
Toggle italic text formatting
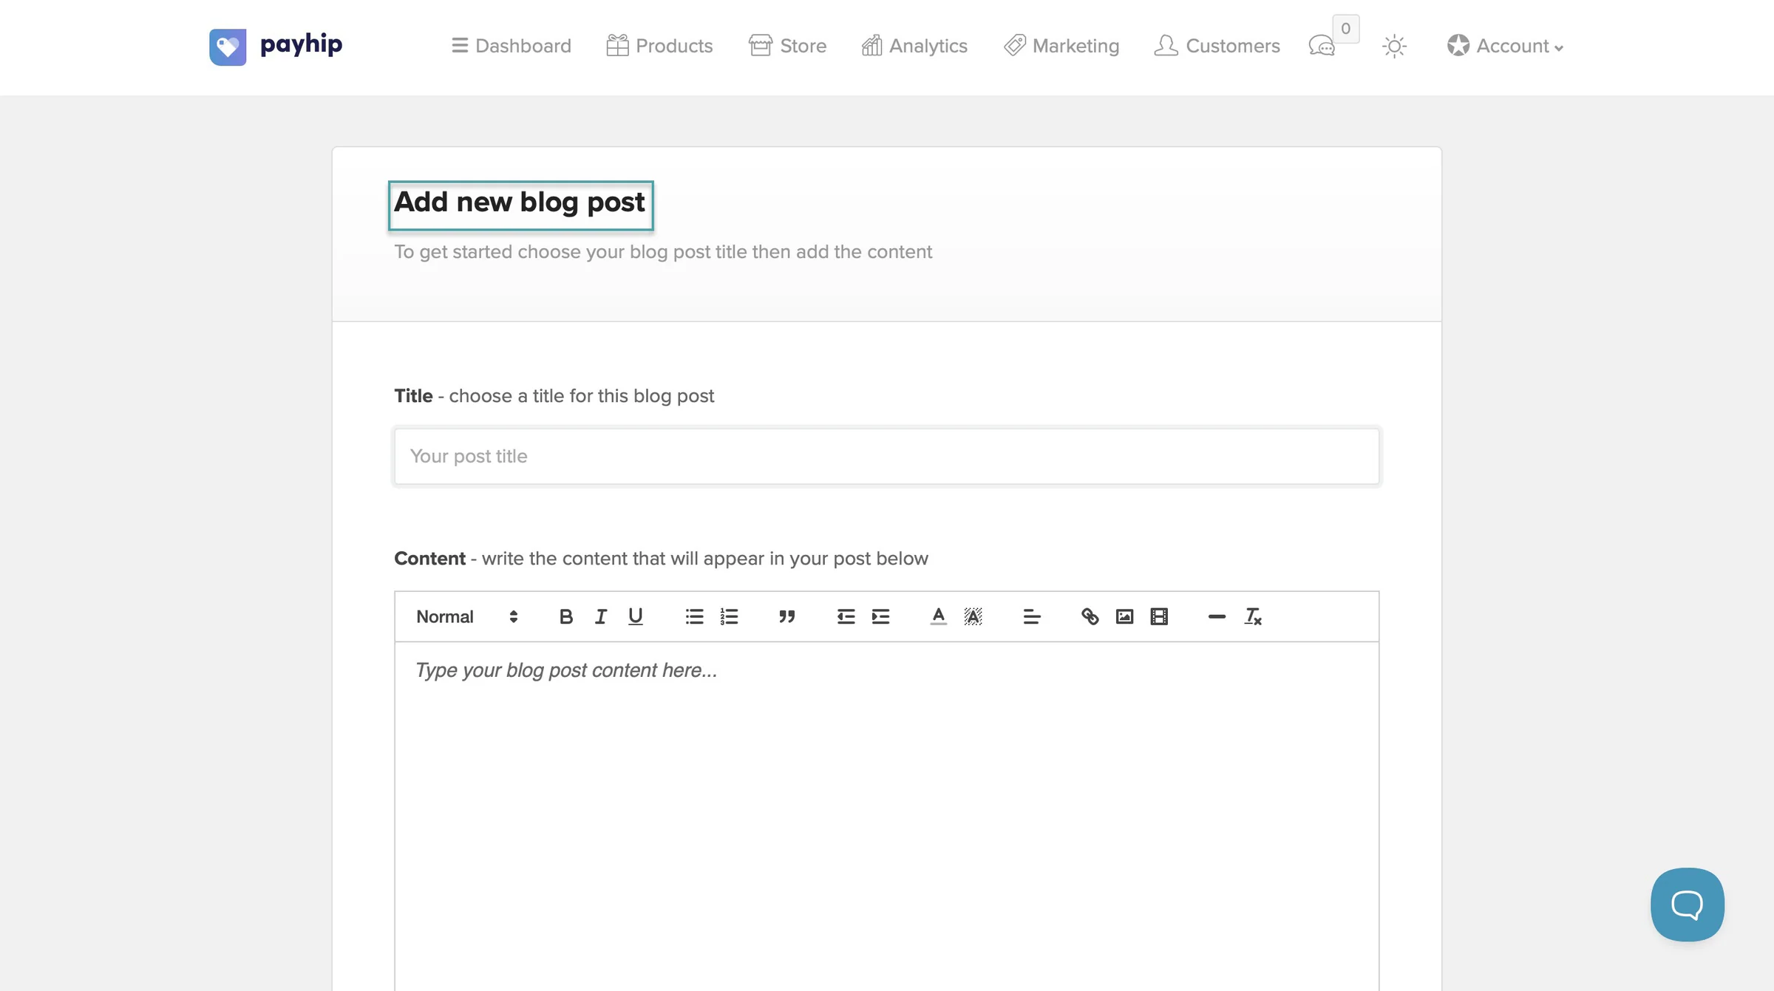coord(600,616)
